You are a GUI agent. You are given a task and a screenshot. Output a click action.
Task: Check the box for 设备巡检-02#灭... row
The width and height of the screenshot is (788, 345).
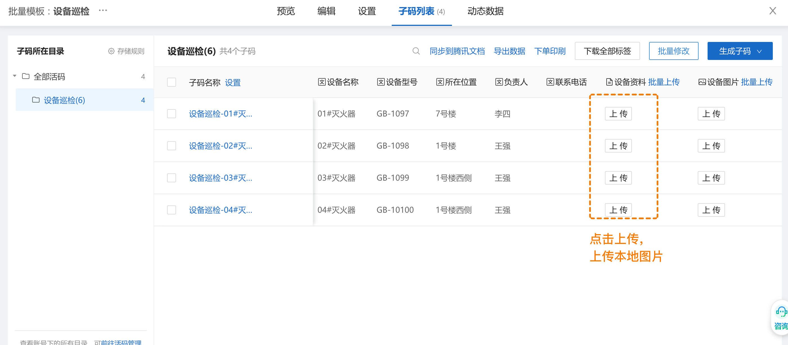171,146
